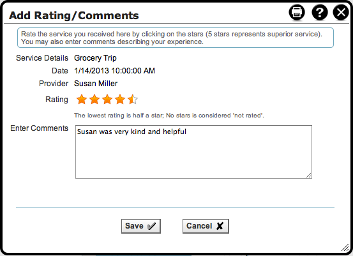Click the comments box resize grip
The width and height of the screenshot is (353, 256).
coord(309,176)
